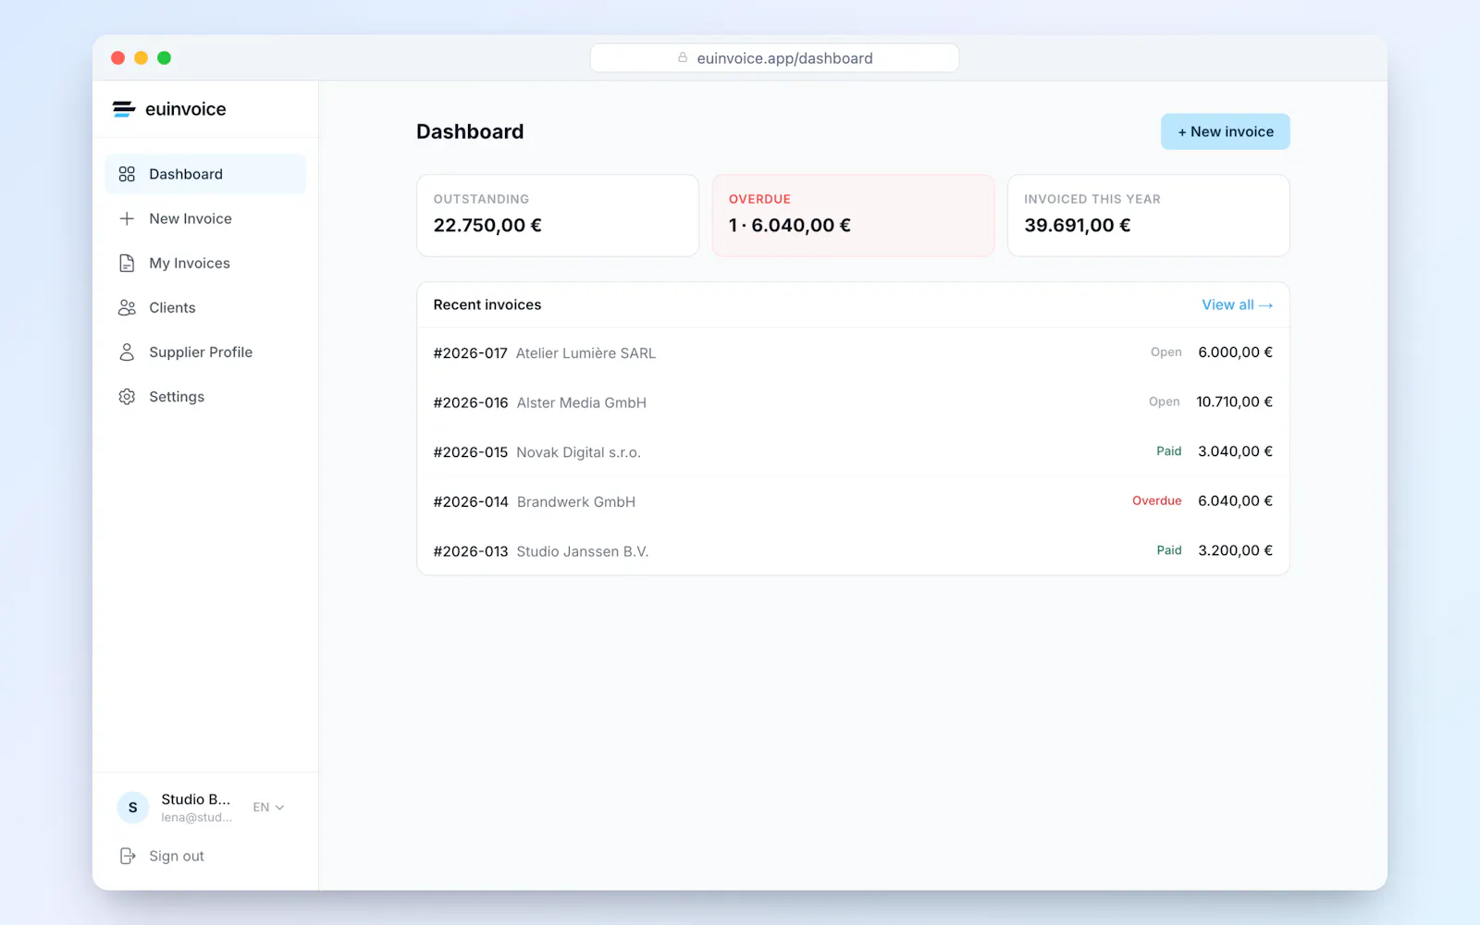
Task: Click the Open status on #2026-016
Action: [x=1164, y=401]
